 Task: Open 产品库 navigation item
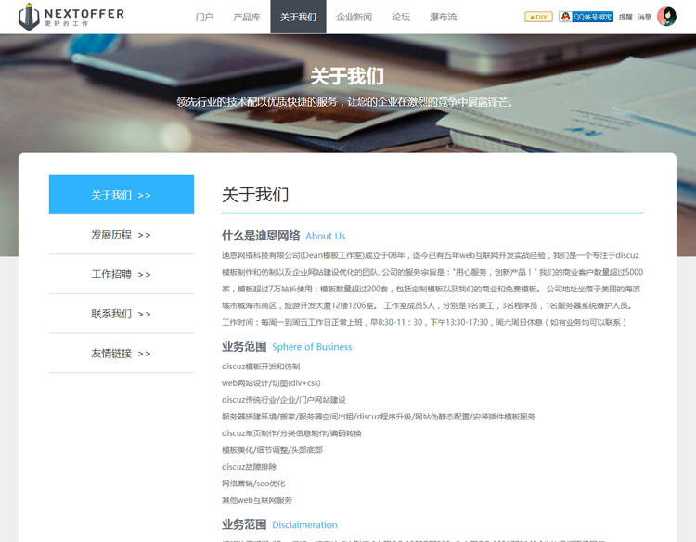click(x=247, y=17)
